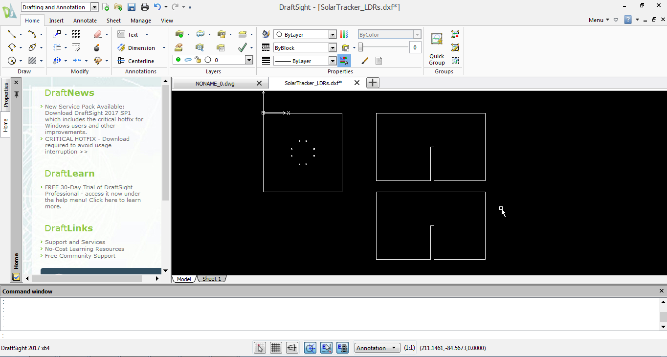This screenshot has width=667, height=357.
Task: Click the Property Painter brush icon
Action: pyautogui.click(x=364, y=61)
